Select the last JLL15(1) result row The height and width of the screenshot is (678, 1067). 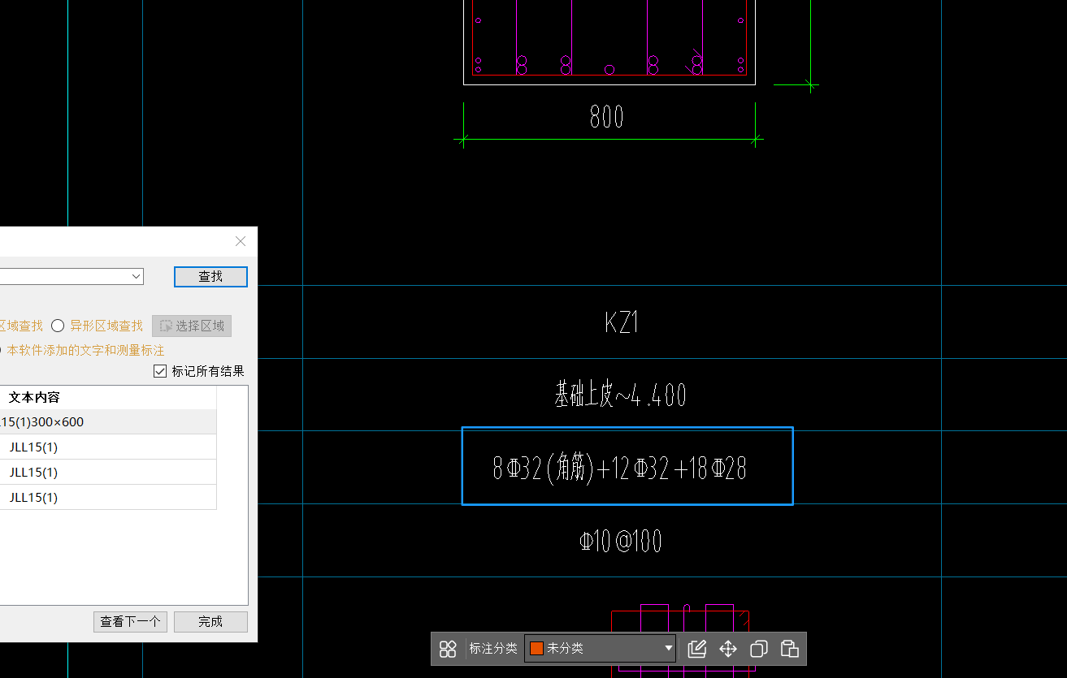pyautogui.click(x=108, y=498)
